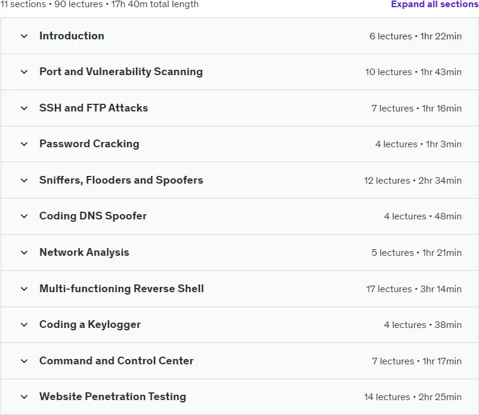Select the Website Penetration Testing title

pyautogui.click(x=113, y=397)
